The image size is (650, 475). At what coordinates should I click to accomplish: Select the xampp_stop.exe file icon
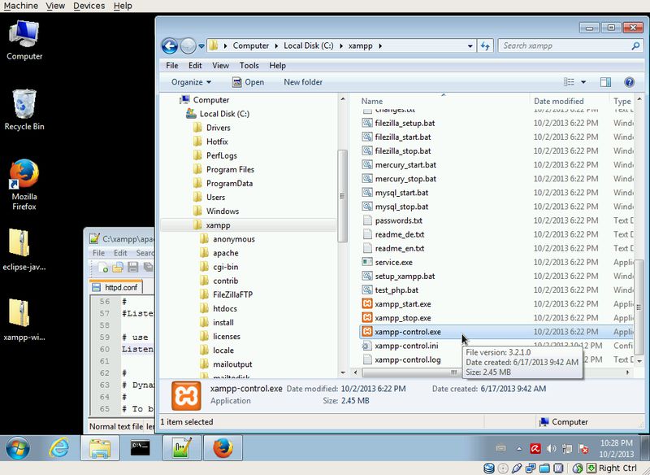pyautogui.click(x=367, y=317)
